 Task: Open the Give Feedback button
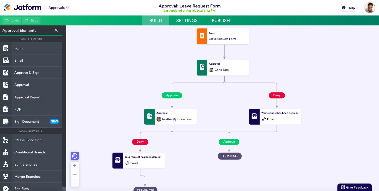[354, 187]
